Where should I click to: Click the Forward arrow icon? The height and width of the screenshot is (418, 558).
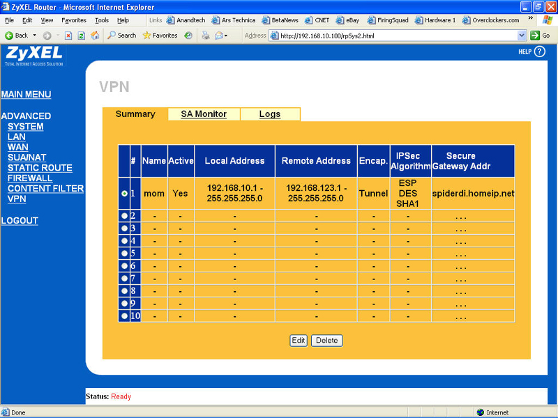pos(47,36)
